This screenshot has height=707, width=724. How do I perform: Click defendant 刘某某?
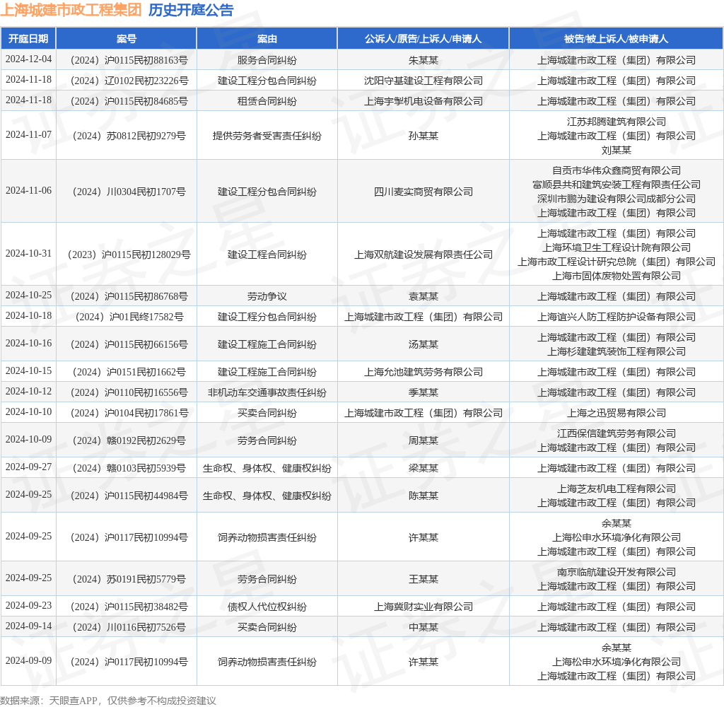pyautogui.click(x=616, y=150)
